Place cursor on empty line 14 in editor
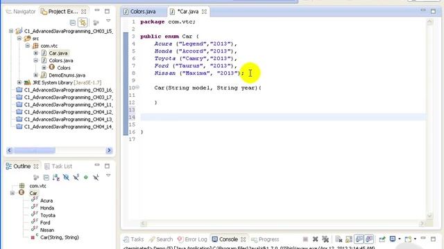 point(283,117)
